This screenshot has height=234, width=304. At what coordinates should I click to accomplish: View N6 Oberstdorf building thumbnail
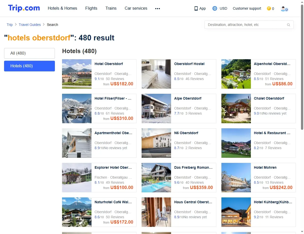point(156,143)
